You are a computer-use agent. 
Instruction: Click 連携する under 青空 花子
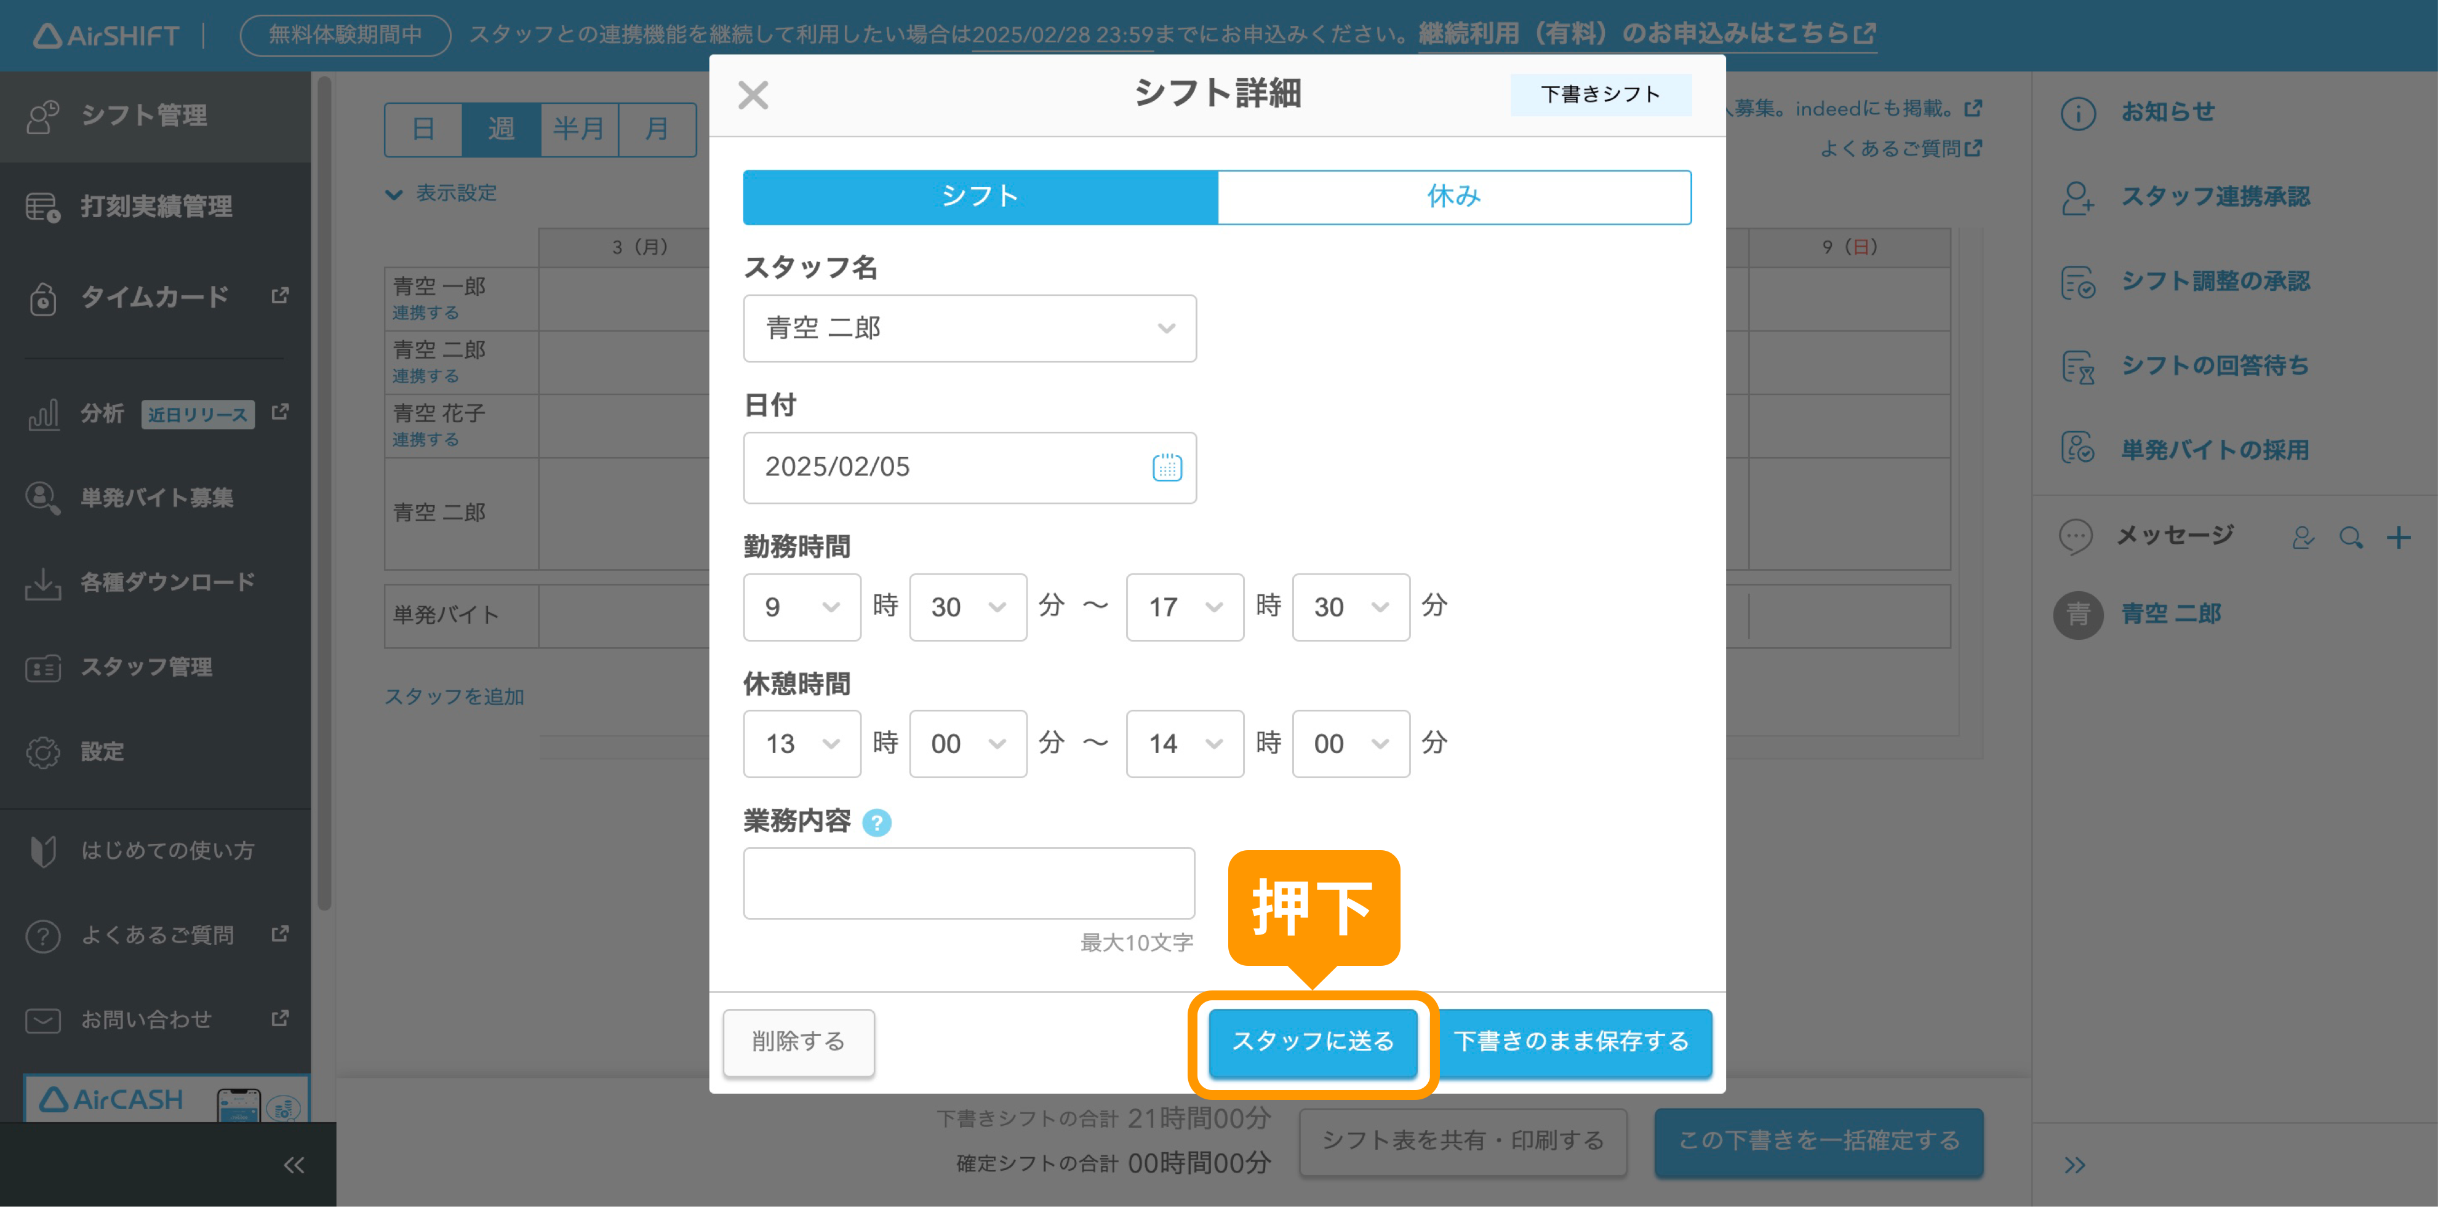click(425, 440)
